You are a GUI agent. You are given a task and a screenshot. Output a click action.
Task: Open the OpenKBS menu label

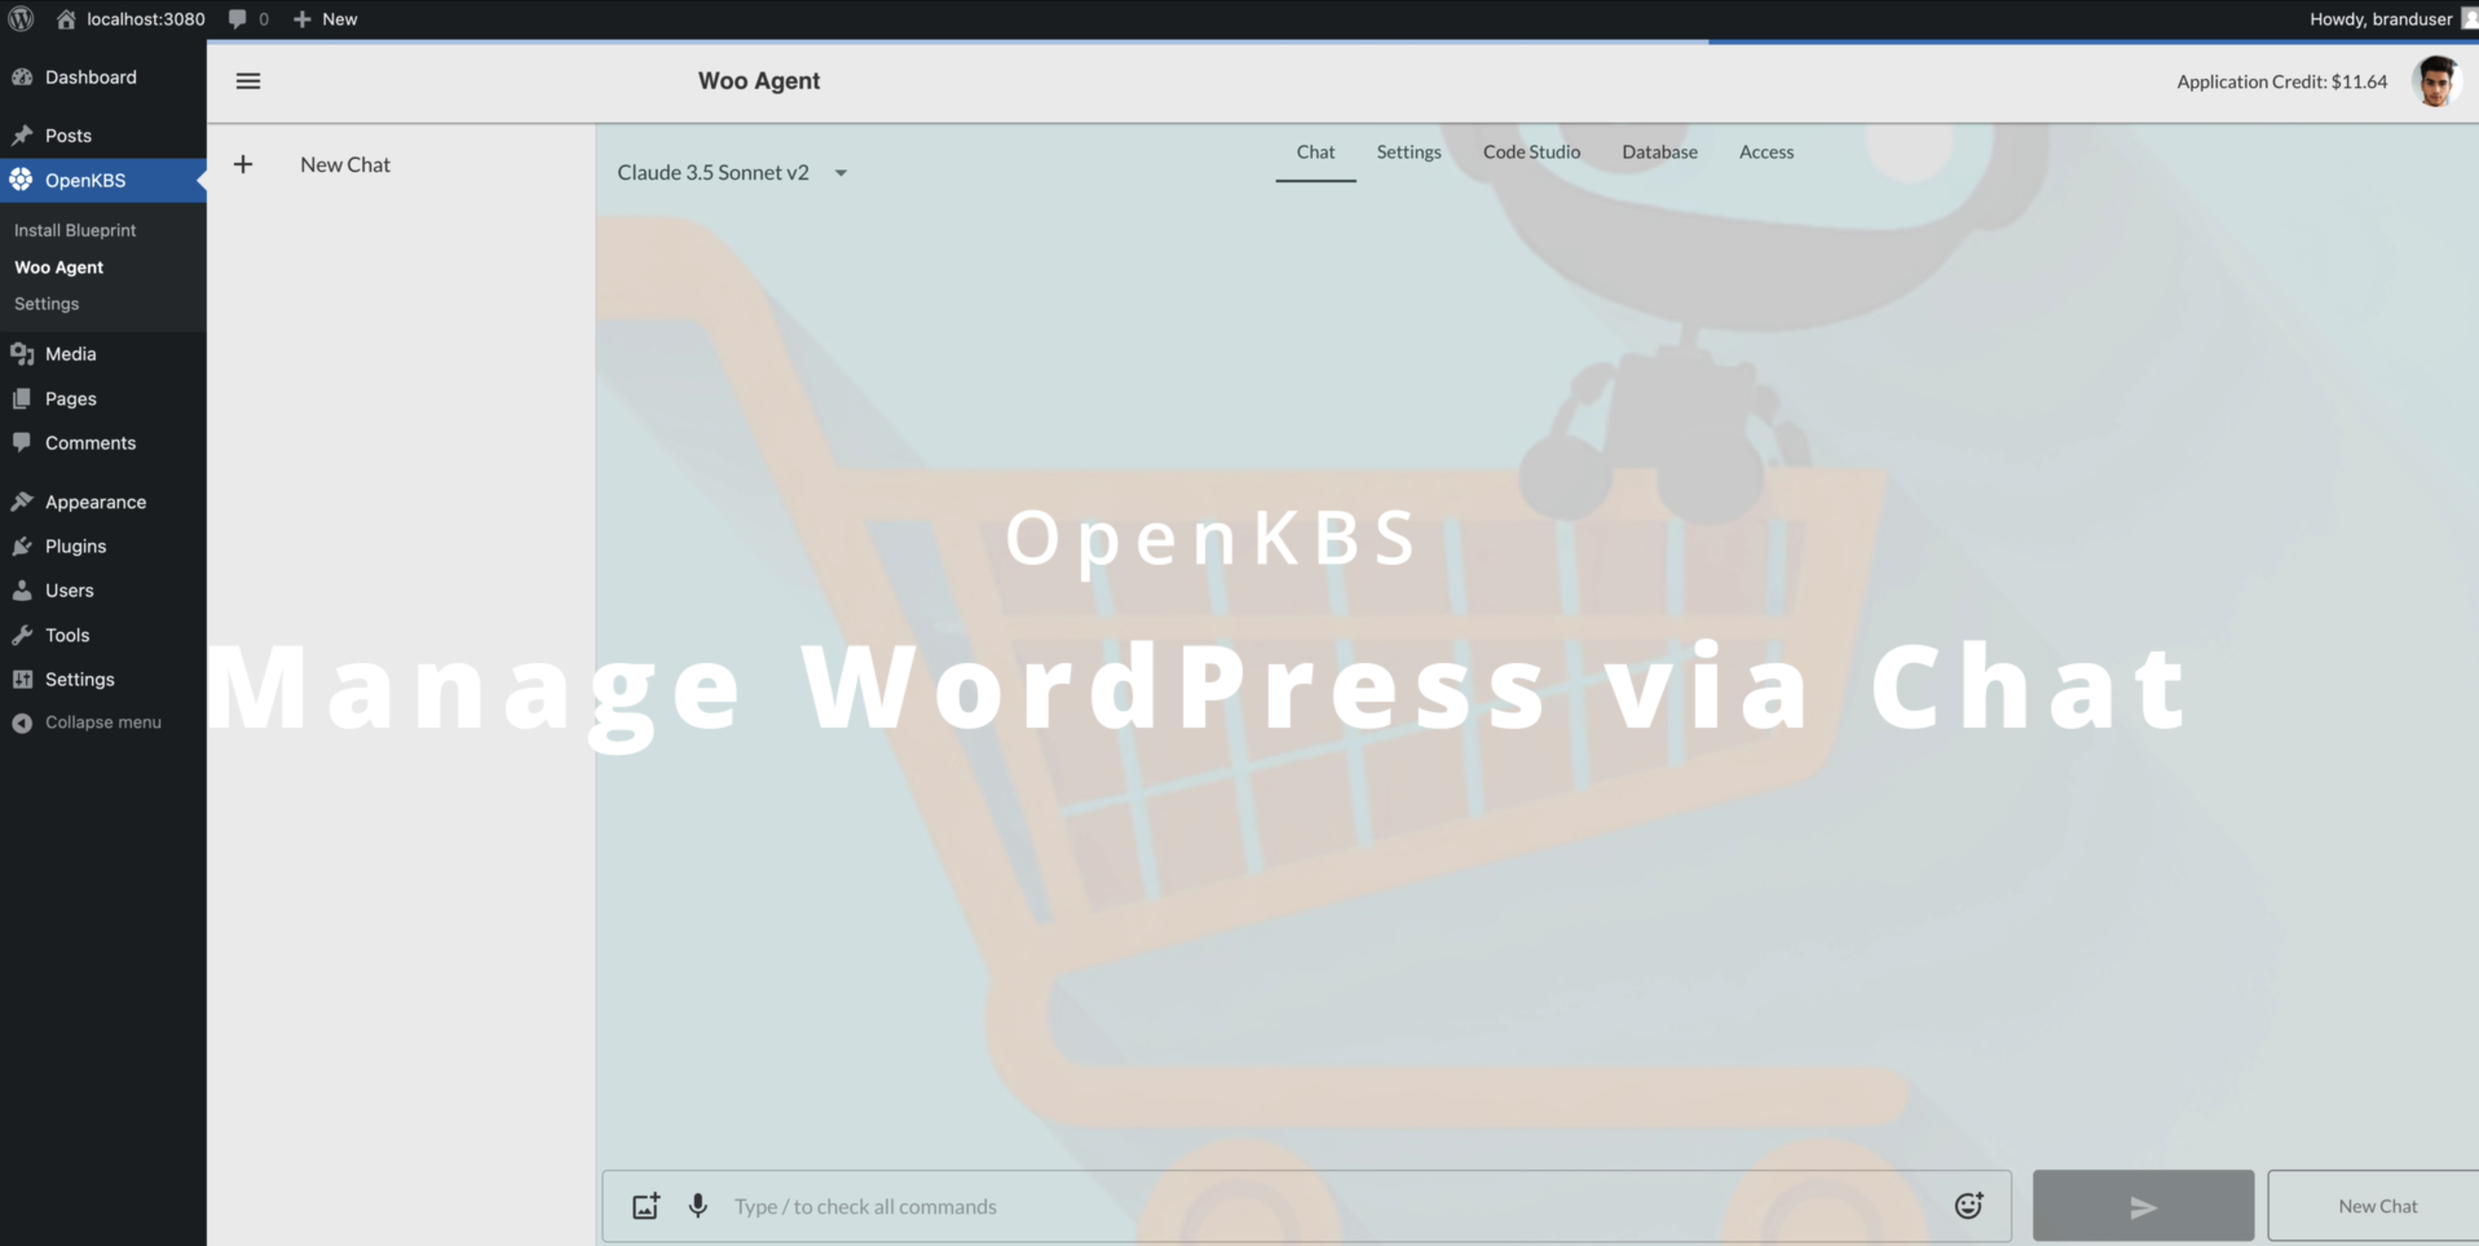pos(85,180)
